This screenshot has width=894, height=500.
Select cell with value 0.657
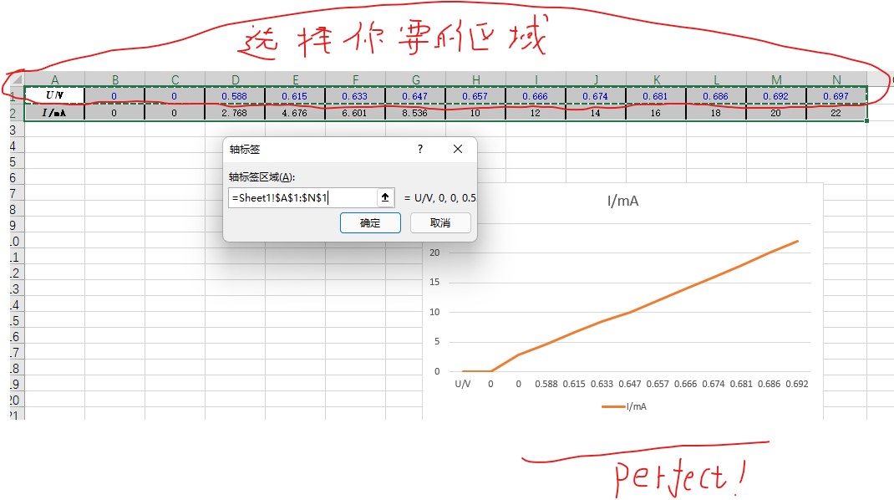click(x=475, y=96)
